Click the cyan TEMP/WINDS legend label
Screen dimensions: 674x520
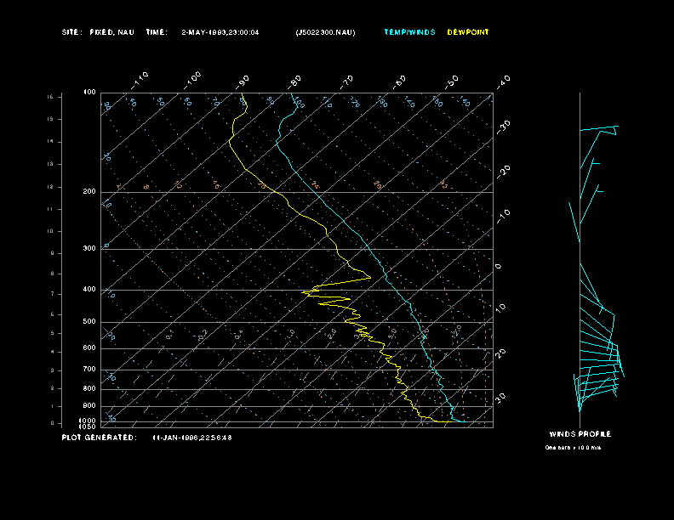(x=409, y=32)
